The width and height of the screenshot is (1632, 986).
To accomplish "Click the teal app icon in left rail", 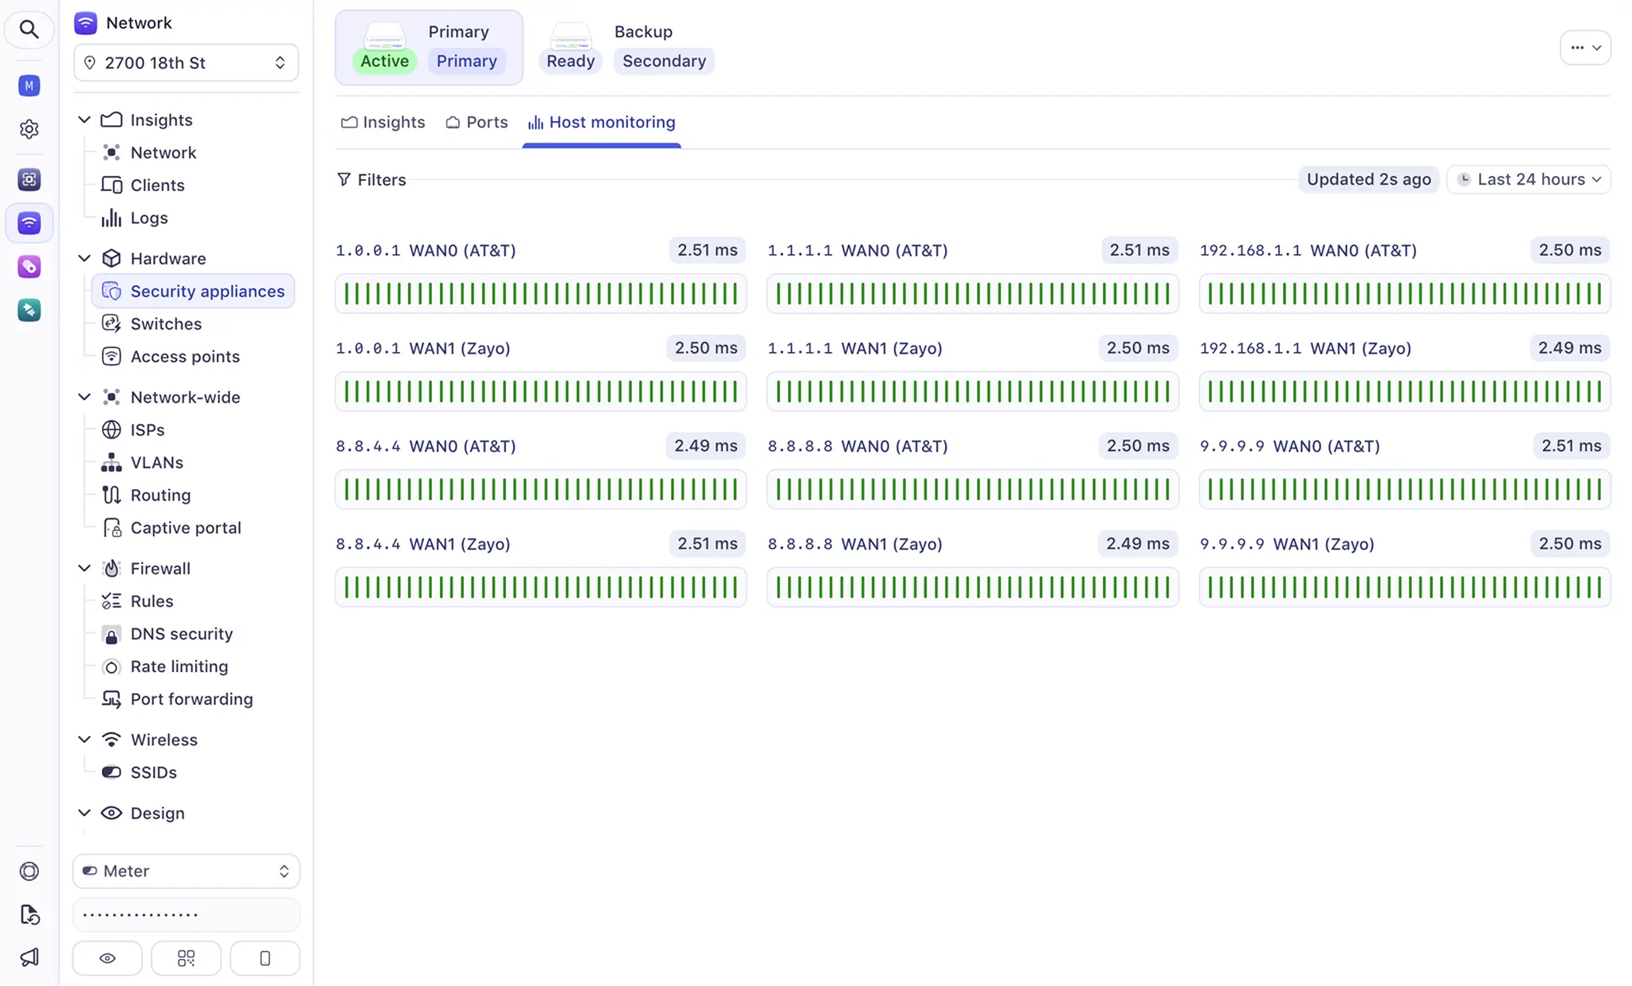I will click(29, 310).
